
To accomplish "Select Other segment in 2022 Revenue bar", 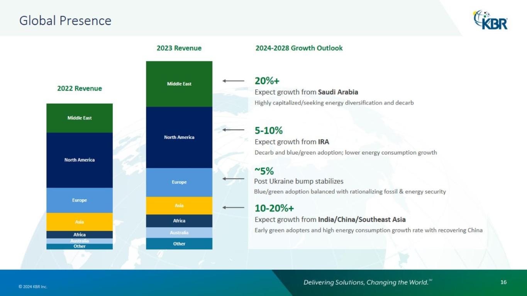I will (80, 246).
